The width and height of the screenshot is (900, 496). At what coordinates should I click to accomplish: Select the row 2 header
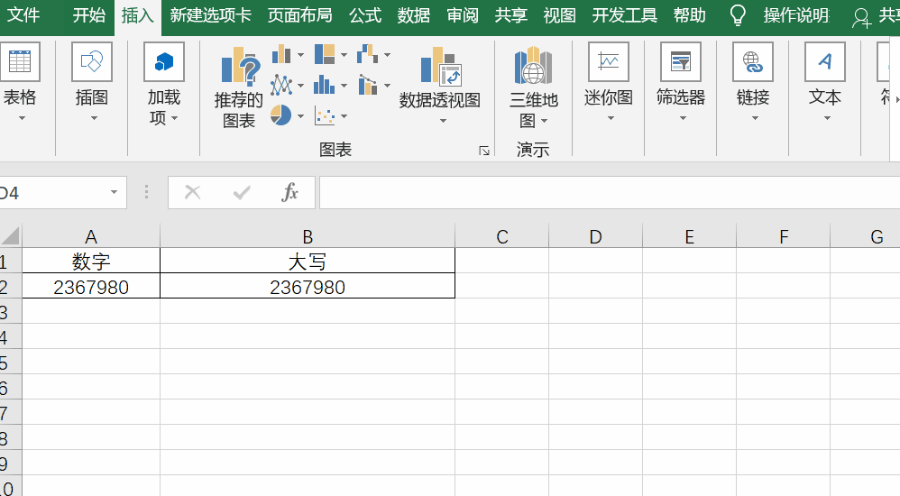[x=10, y=286]
